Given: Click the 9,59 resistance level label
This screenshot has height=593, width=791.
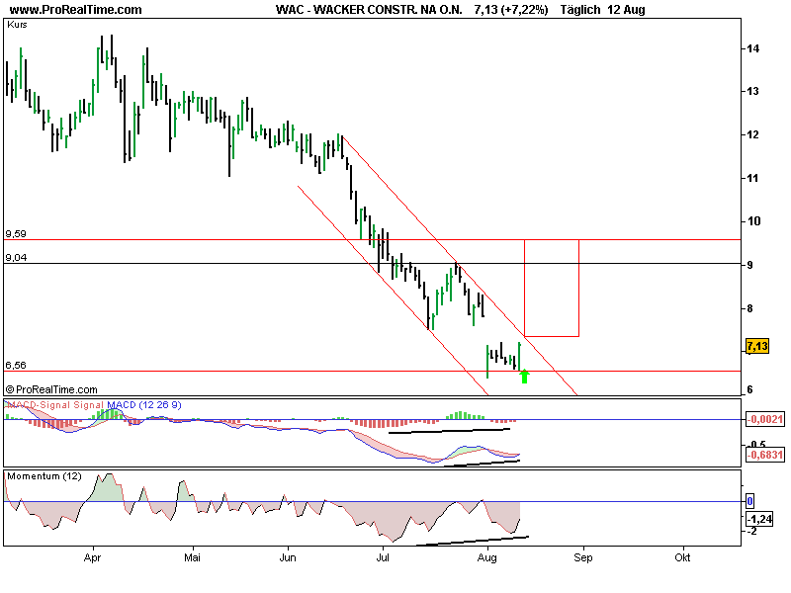Looking at the screenshot, I should click(16, 234).
